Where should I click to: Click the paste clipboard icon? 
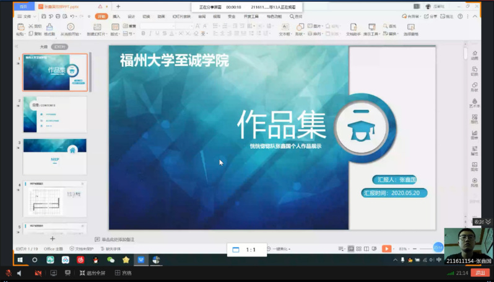click(20, 27)
